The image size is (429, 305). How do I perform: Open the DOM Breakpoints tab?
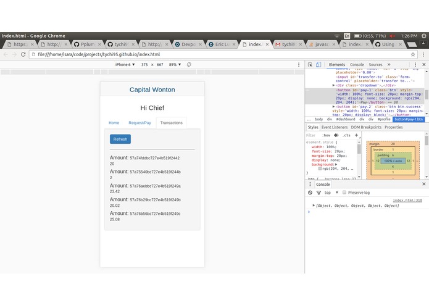[x=366, y=127]
